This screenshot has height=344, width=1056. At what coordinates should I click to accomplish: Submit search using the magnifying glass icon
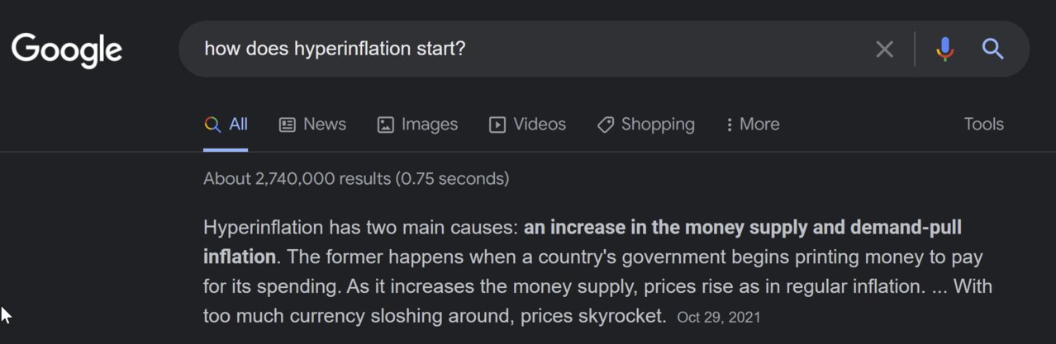click(x=992, y=49)
